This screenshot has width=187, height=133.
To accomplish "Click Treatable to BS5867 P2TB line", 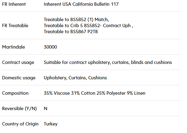I will (71, 32).
